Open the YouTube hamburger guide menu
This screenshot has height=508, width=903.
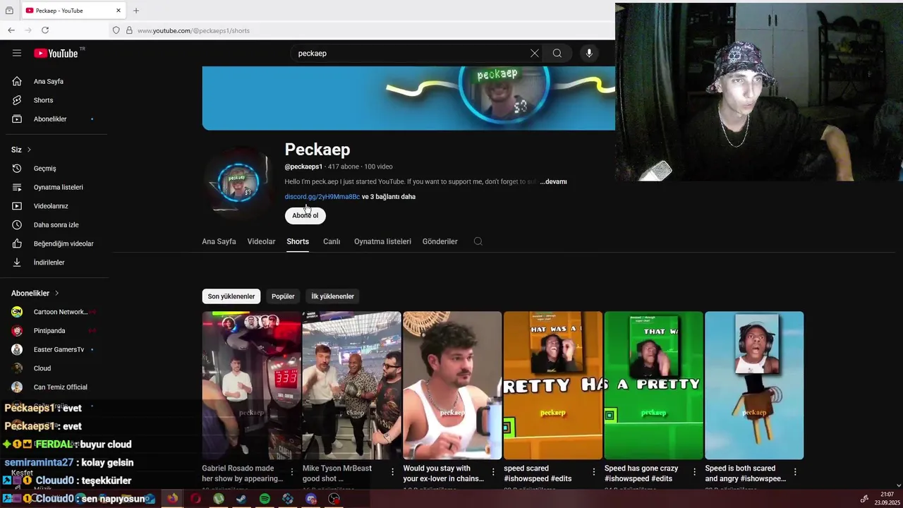[x=17, y=53]
